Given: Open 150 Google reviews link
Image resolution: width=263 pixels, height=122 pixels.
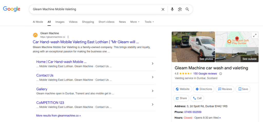Looking at the screenshot, I should tap(205, 74).
